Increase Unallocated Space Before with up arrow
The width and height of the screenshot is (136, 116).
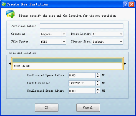(98, 74)
